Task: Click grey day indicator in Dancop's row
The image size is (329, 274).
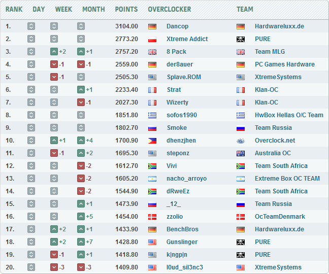Action: coord(31,26)
